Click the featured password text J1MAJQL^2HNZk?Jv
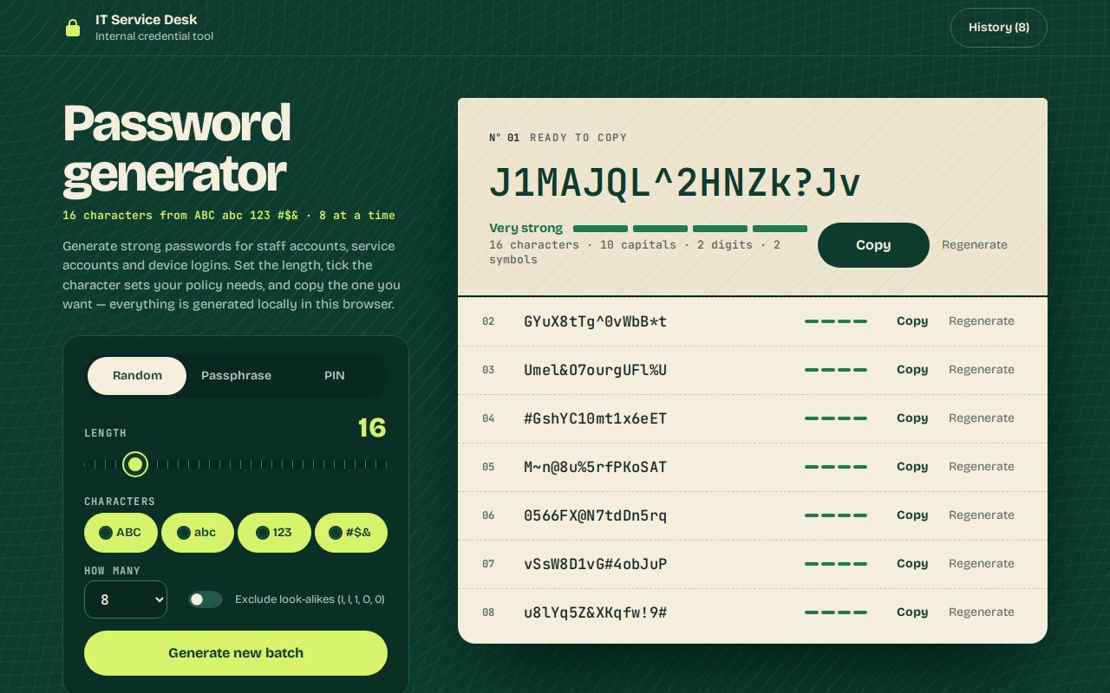This screenshot has height=693, width=1110. pos(675,183)
